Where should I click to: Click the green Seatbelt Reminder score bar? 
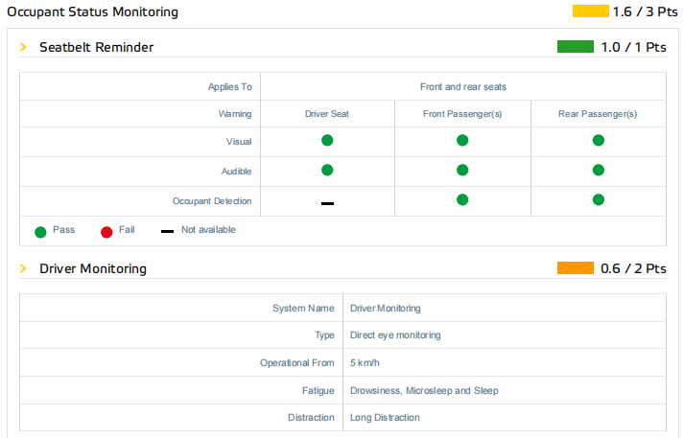(576, 46)
